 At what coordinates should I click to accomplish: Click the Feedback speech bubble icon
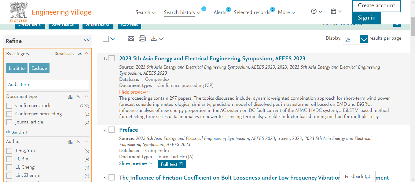point(368,177)
